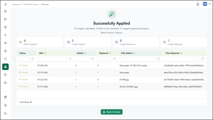
Task: Click Success status for ST-TP-008
Action: pos(23,86)
